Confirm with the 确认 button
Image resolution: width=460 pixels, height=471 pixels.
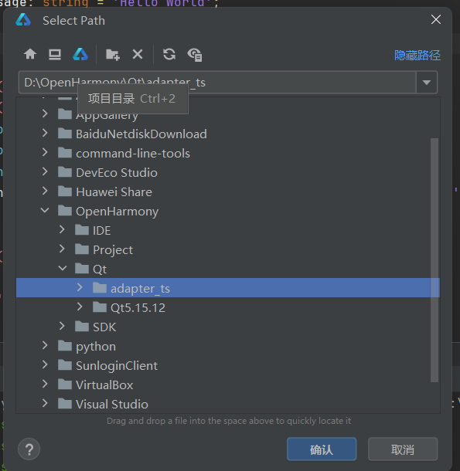tap(322, 449)
